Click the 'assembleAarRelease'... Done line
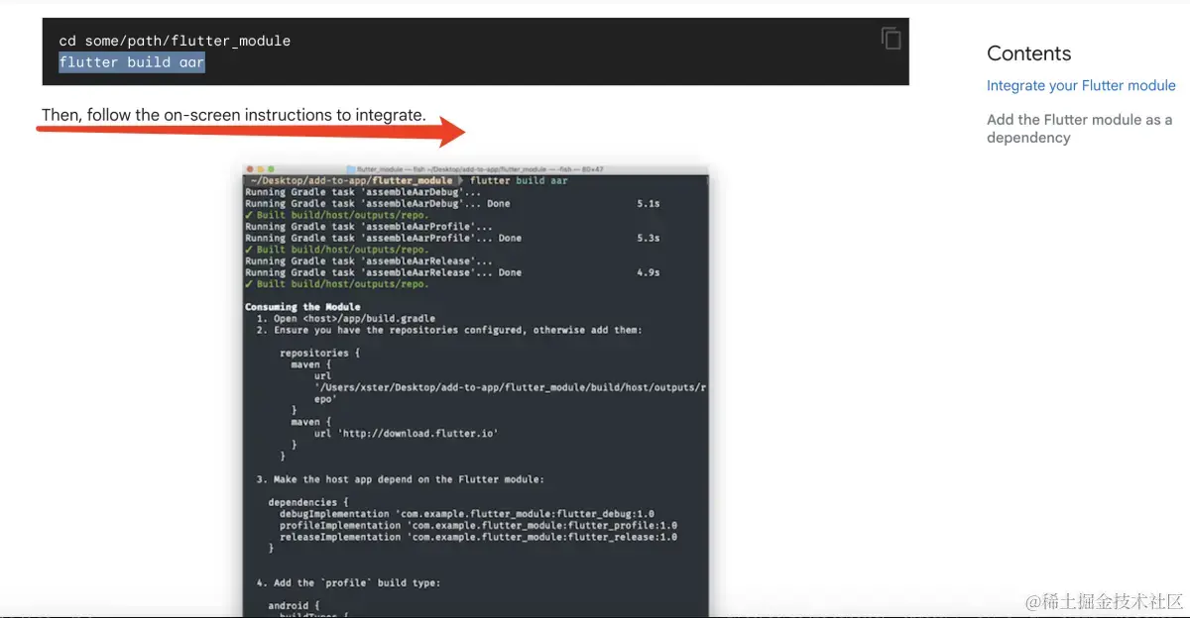This screenshot has width=1190, height=618. (x=452, y=272)
